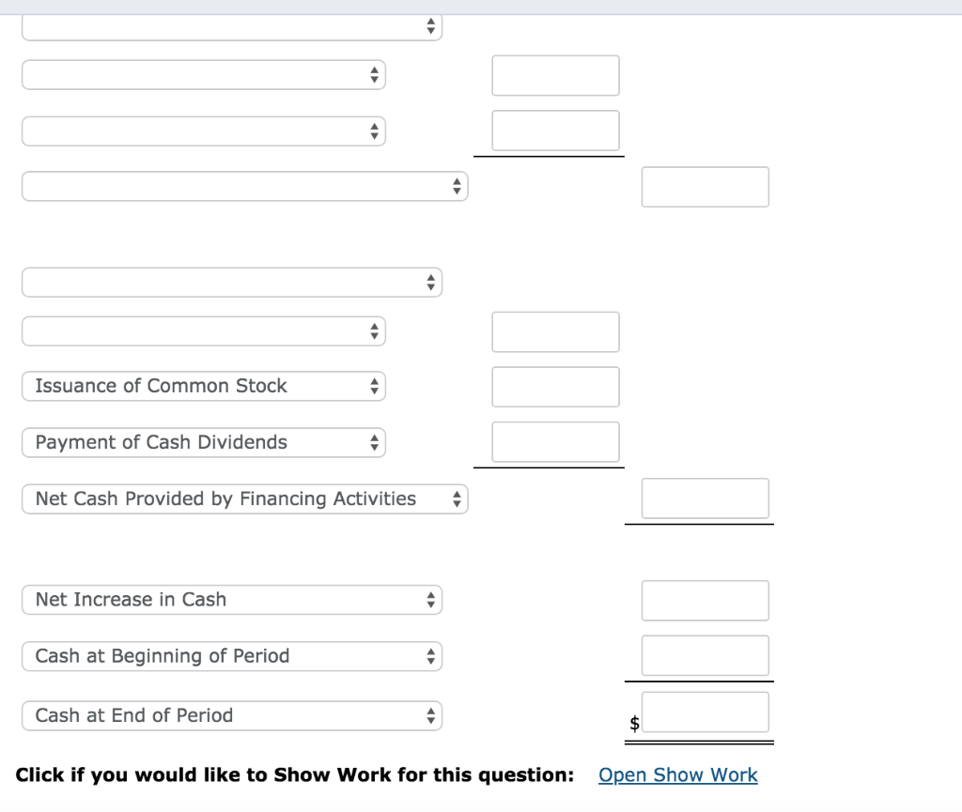Click the dollar amount field beside Cash at End of Period
Viewport: 962px width, 812px height.
[705, 712]
